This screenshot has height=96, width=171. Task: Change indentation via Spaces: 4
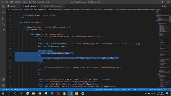tap(117, 90)
